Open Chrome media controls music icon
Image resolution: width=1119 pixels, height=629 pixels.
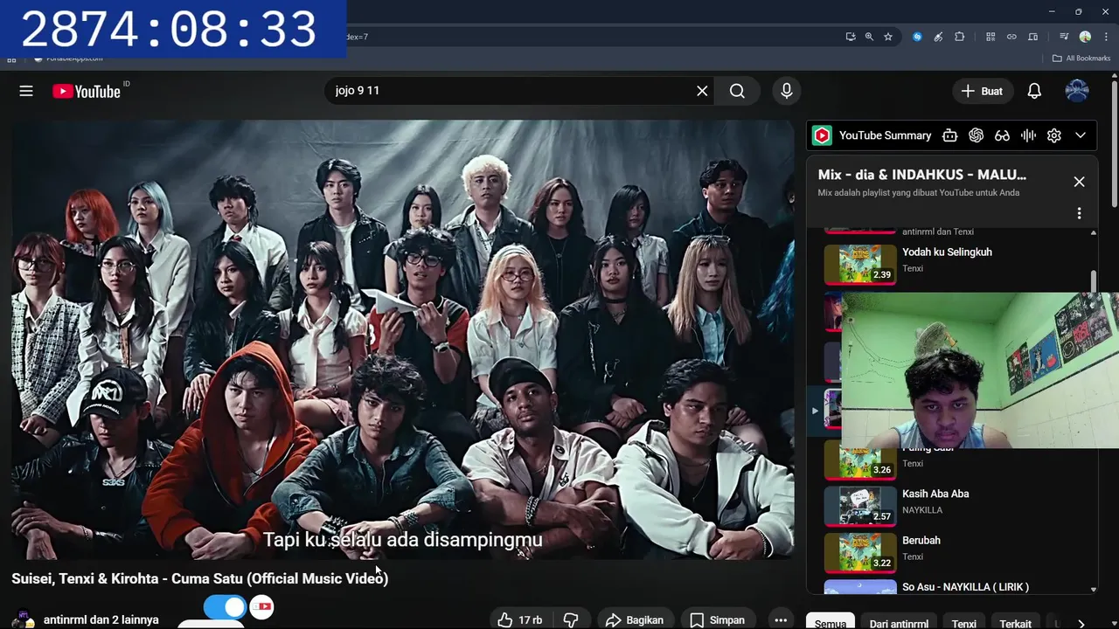pos(1064,37)
